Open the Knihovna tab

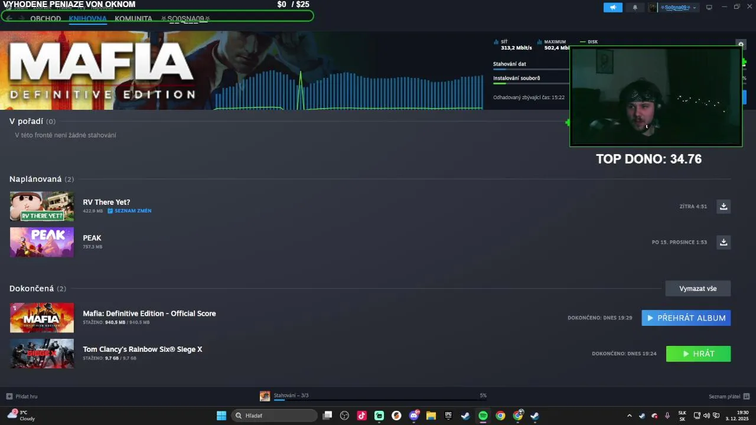(87, 18)
